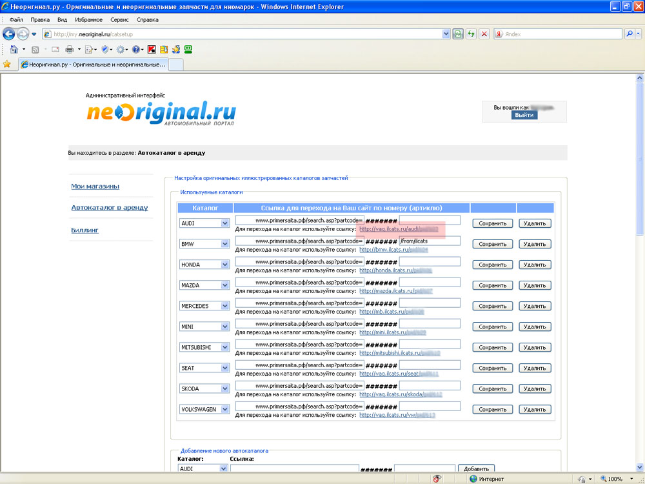645x484 pixels.
Task: Open the address bar history dropdown
Action: pyautogui.click(x=446, y=34)
